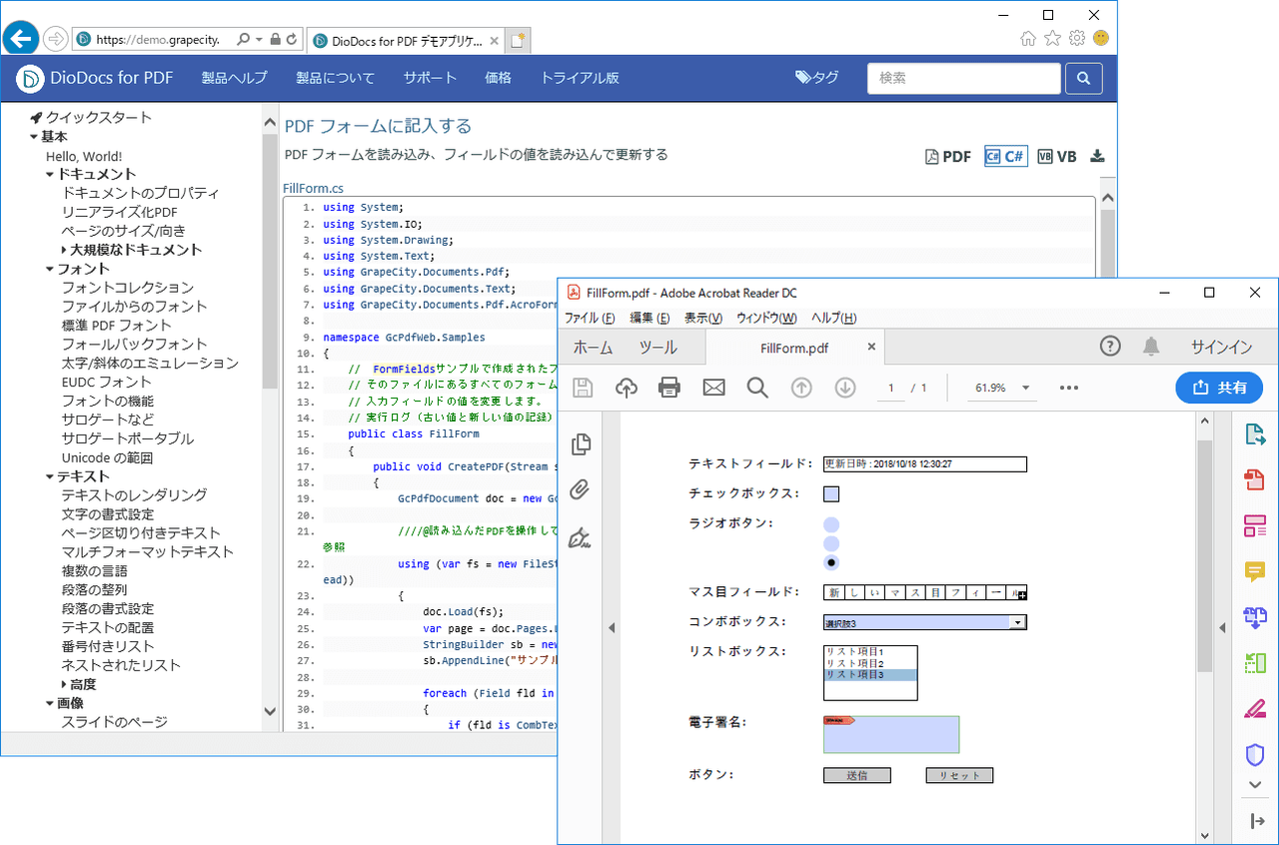Collapse the ドキュメント tree node
1279x845 pixels.
pos(50,175)
